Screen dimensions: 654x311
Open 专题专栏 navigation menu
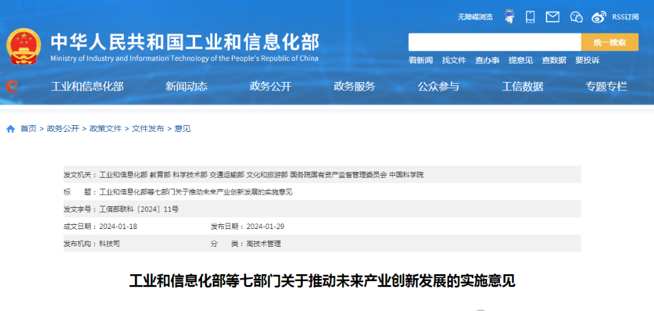pos(606,87)
